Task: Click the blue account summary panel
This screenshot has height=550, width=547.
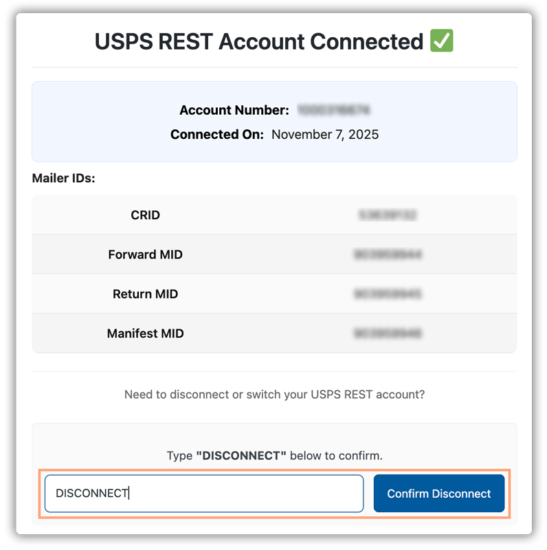Action: click(x=273, y=121)
